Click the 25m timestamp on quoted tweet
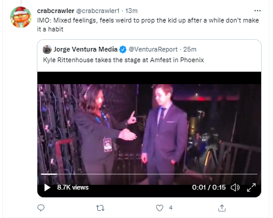The width and height of the screenshot is (273, 218). pos(190,49)
